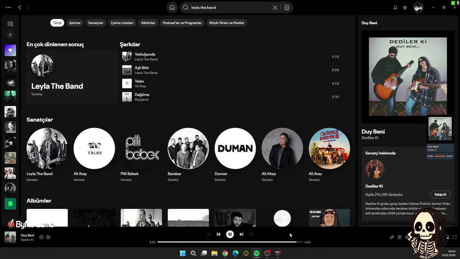Open Connect to a device icon
The image size is (460, 259).
coord(407,237)
